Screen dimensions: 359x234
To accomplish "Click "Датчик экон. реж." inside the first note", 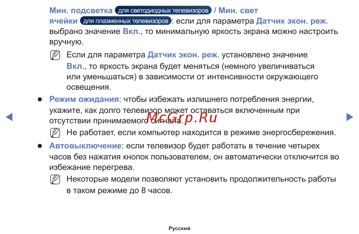I will [x=183, y=55].
